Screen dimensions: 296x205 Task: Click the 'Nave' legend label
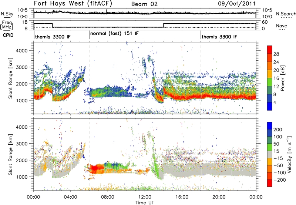pyautogui.click(x=282, y=26)
